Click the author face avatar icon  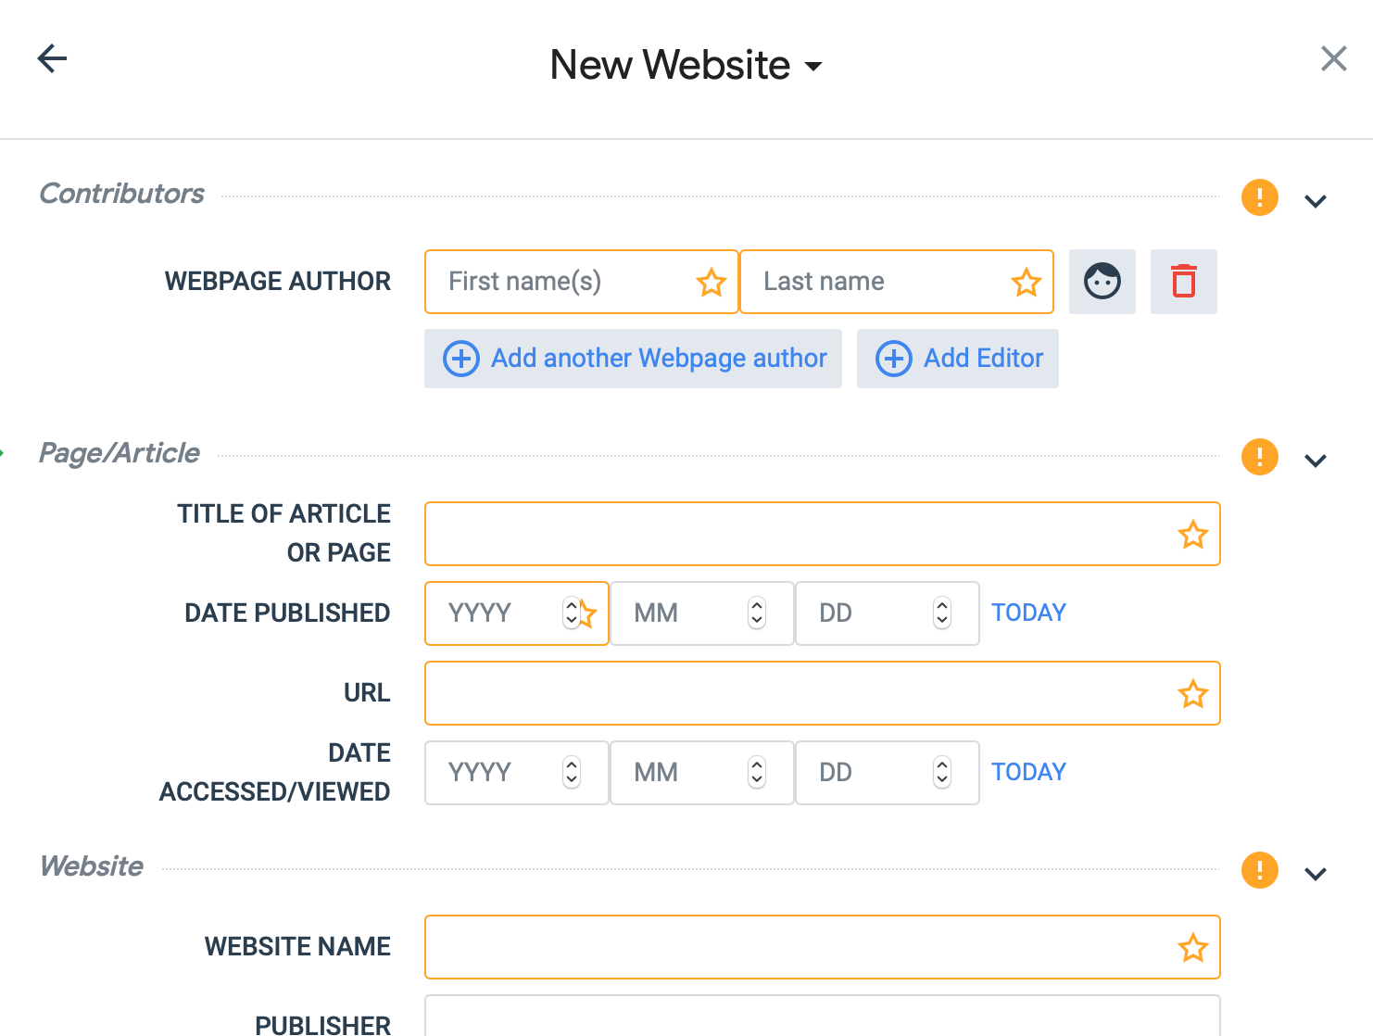[x=1102, y=282]
